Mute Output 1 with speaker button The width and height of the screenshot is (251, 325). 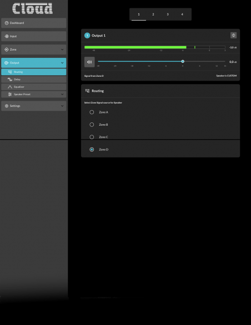[x=89, y=62]
